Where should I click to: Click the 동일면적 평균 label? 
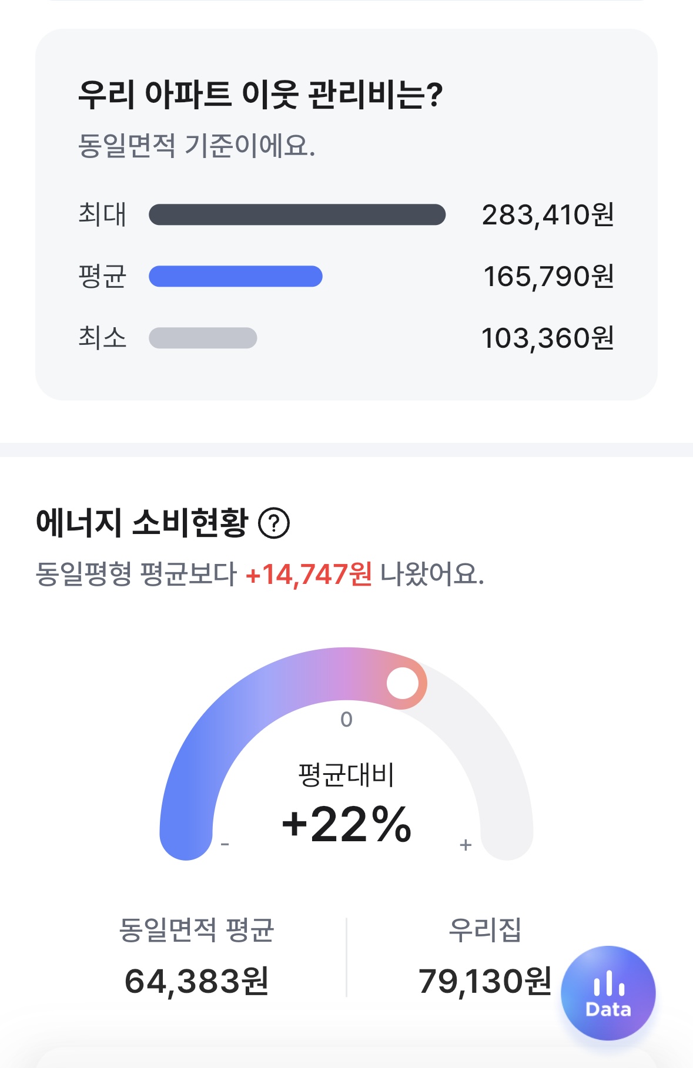pos(196,929)
